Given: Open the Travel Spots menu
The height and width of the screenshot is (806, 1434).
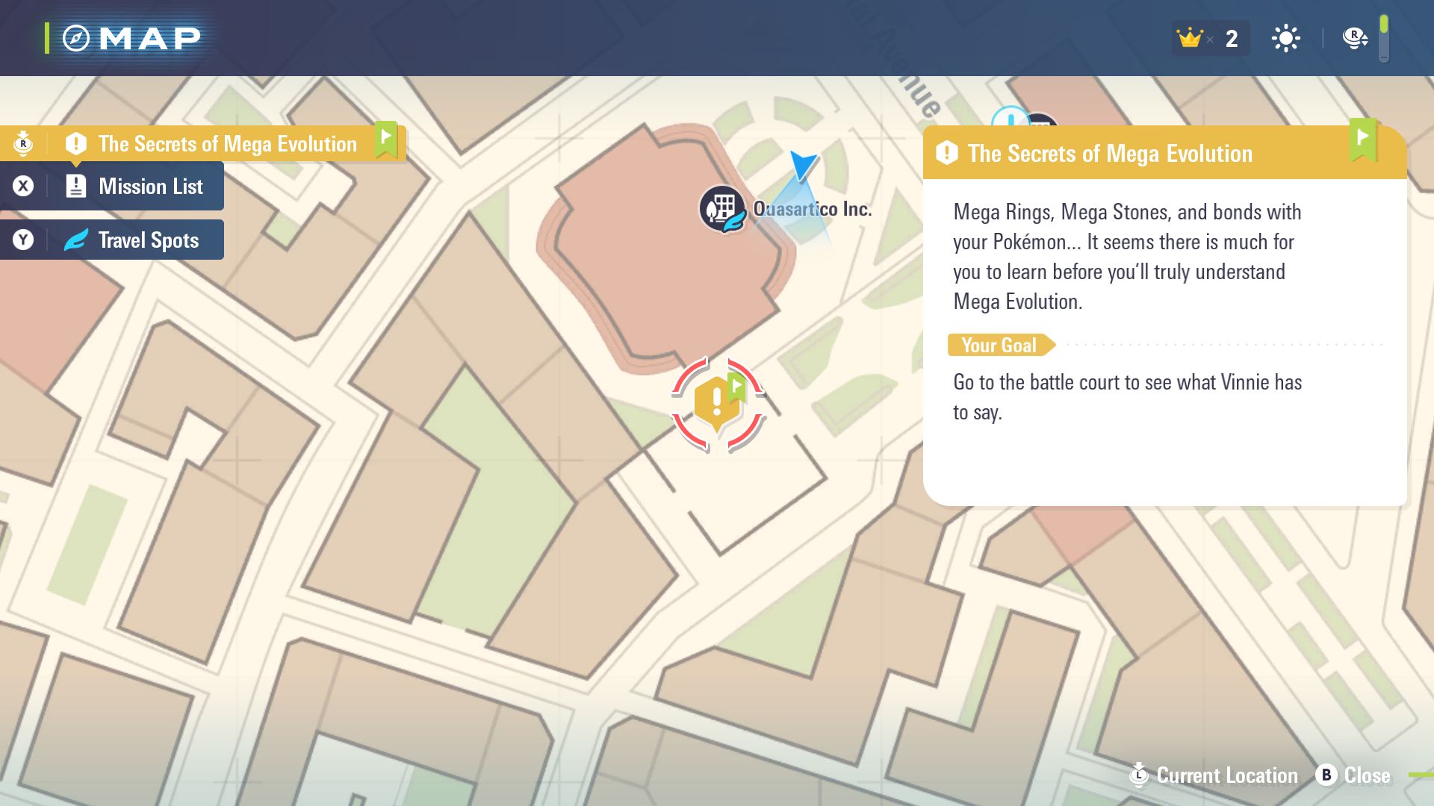Looking at the screenshot, I should pos(148,240).
